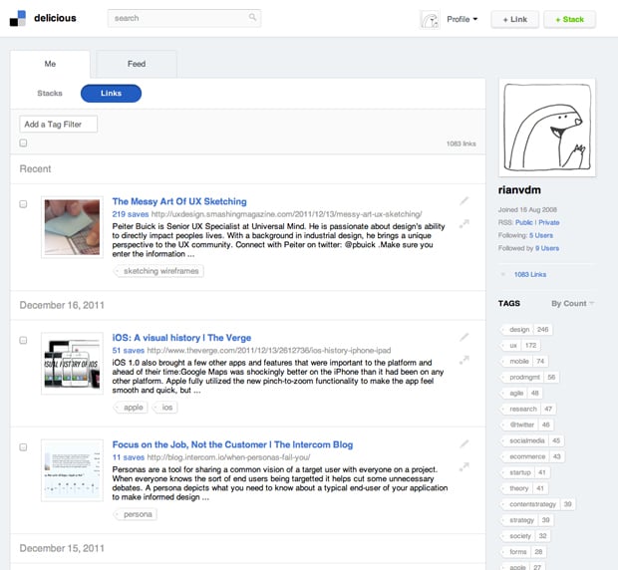Switch to the Stacks view

tap(50, 94)
